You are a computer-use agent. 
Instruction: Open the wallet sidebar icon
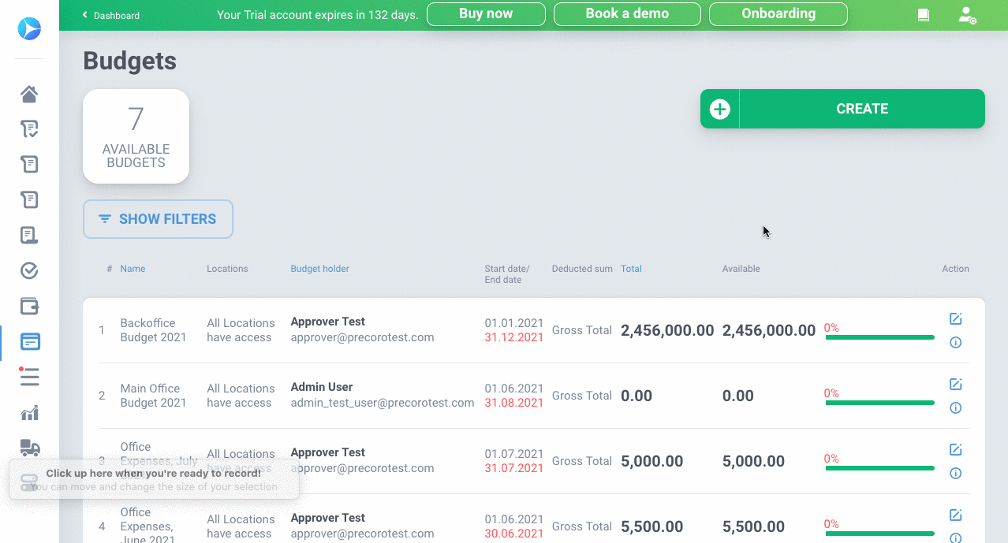coord(29,307)
